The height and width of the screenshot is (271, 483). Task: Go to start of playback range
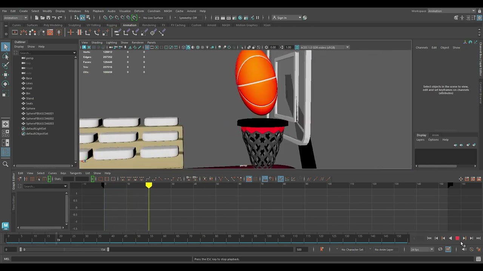click(x=429, y=238)
